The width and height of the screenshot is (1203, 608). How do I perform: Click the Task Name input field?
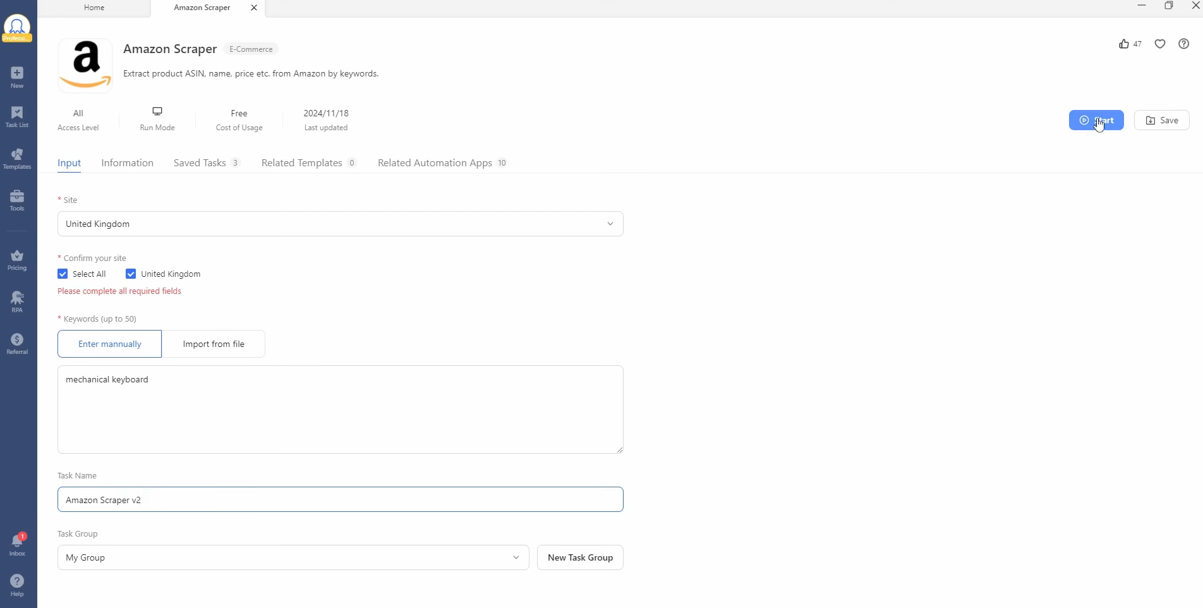340,499
